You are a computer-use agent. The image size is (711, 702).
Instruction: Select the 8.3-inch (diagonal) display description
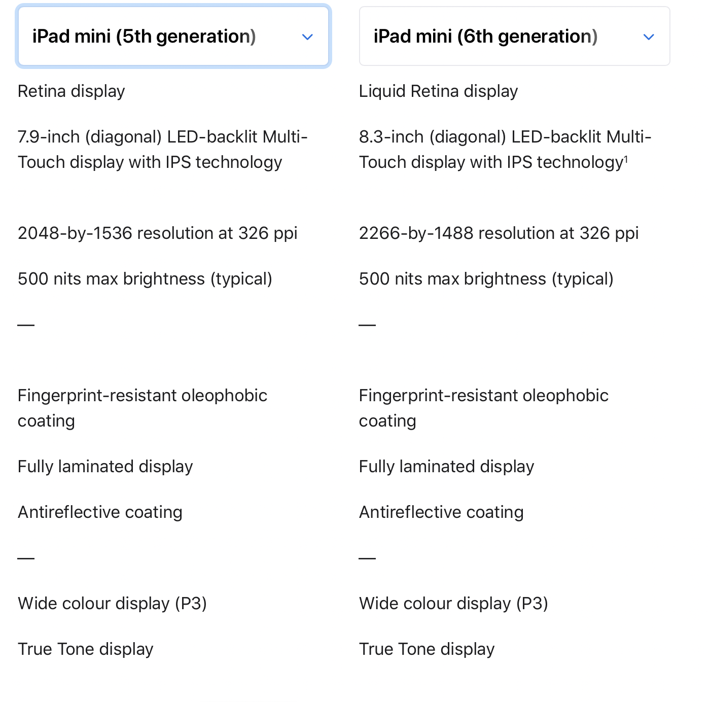[505, 150]
